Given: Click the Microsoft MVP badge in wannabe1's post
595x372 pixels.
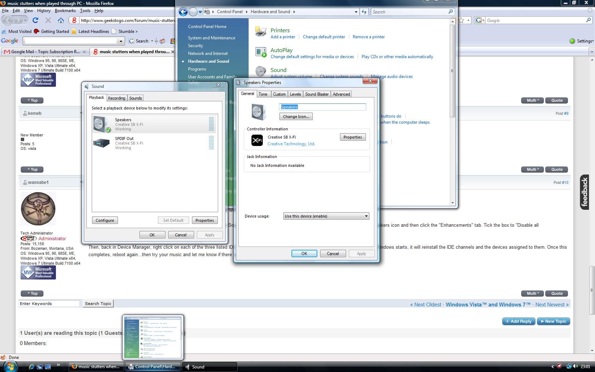Looking at the screenshot, I should [x=38, y=272].
